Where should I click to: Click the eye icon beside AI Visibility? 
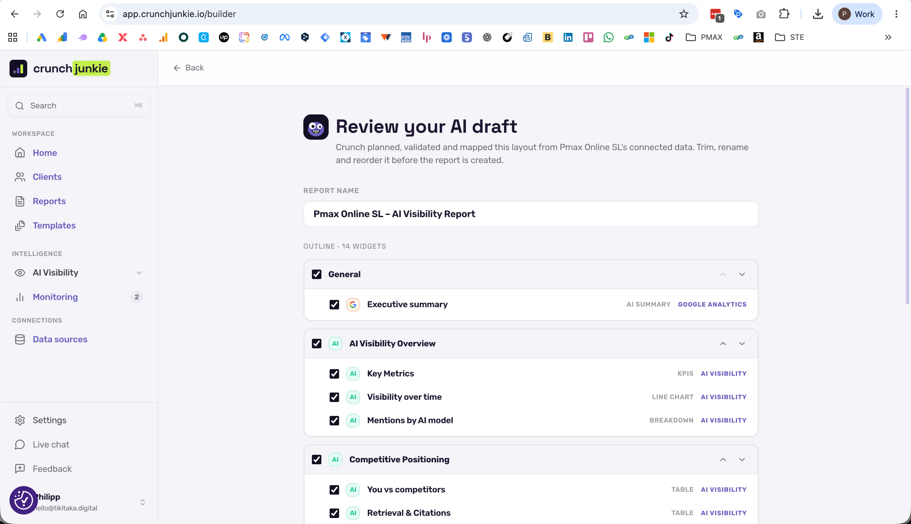[20, 273]
